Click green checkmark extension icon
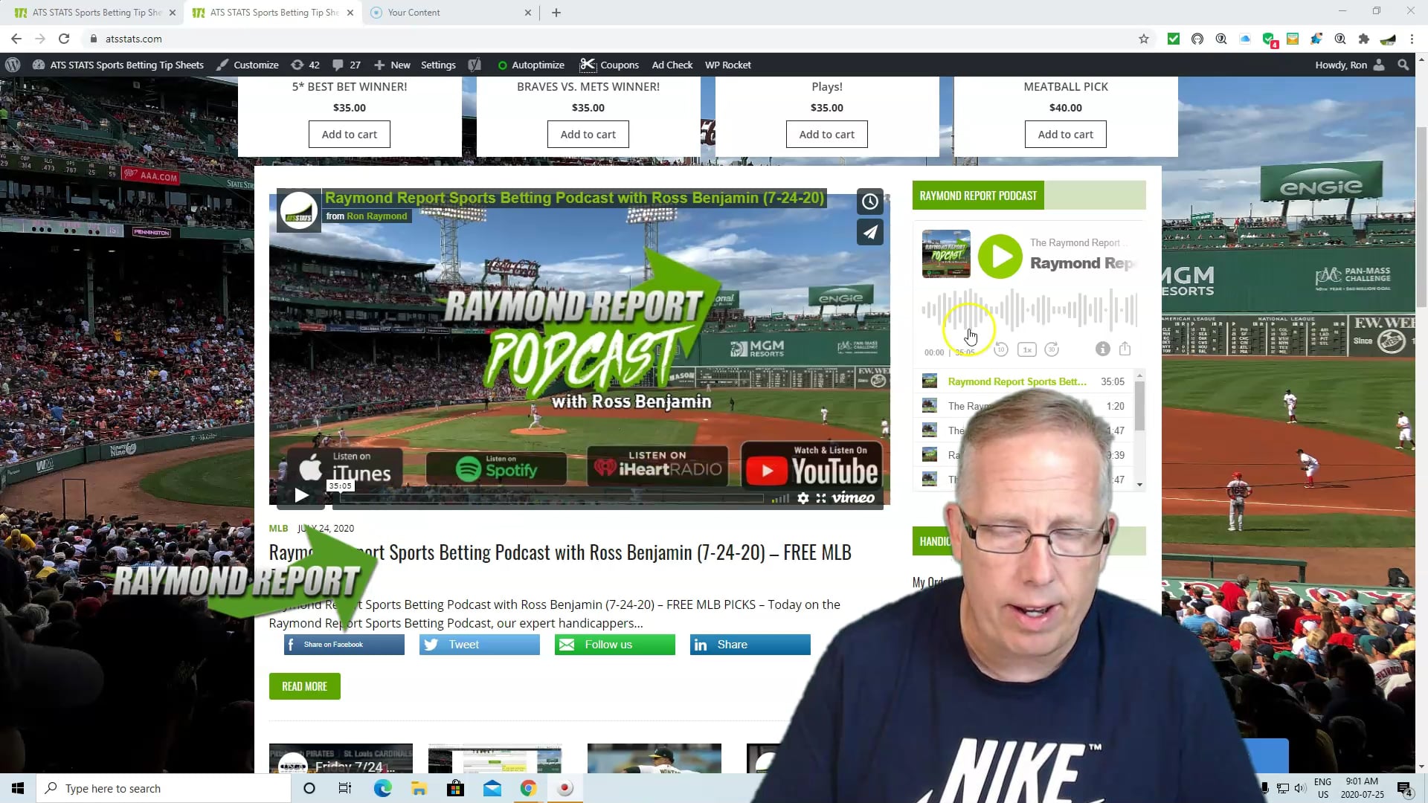The height and width of the screenshot is (803, 1428). coord(1174,39)
